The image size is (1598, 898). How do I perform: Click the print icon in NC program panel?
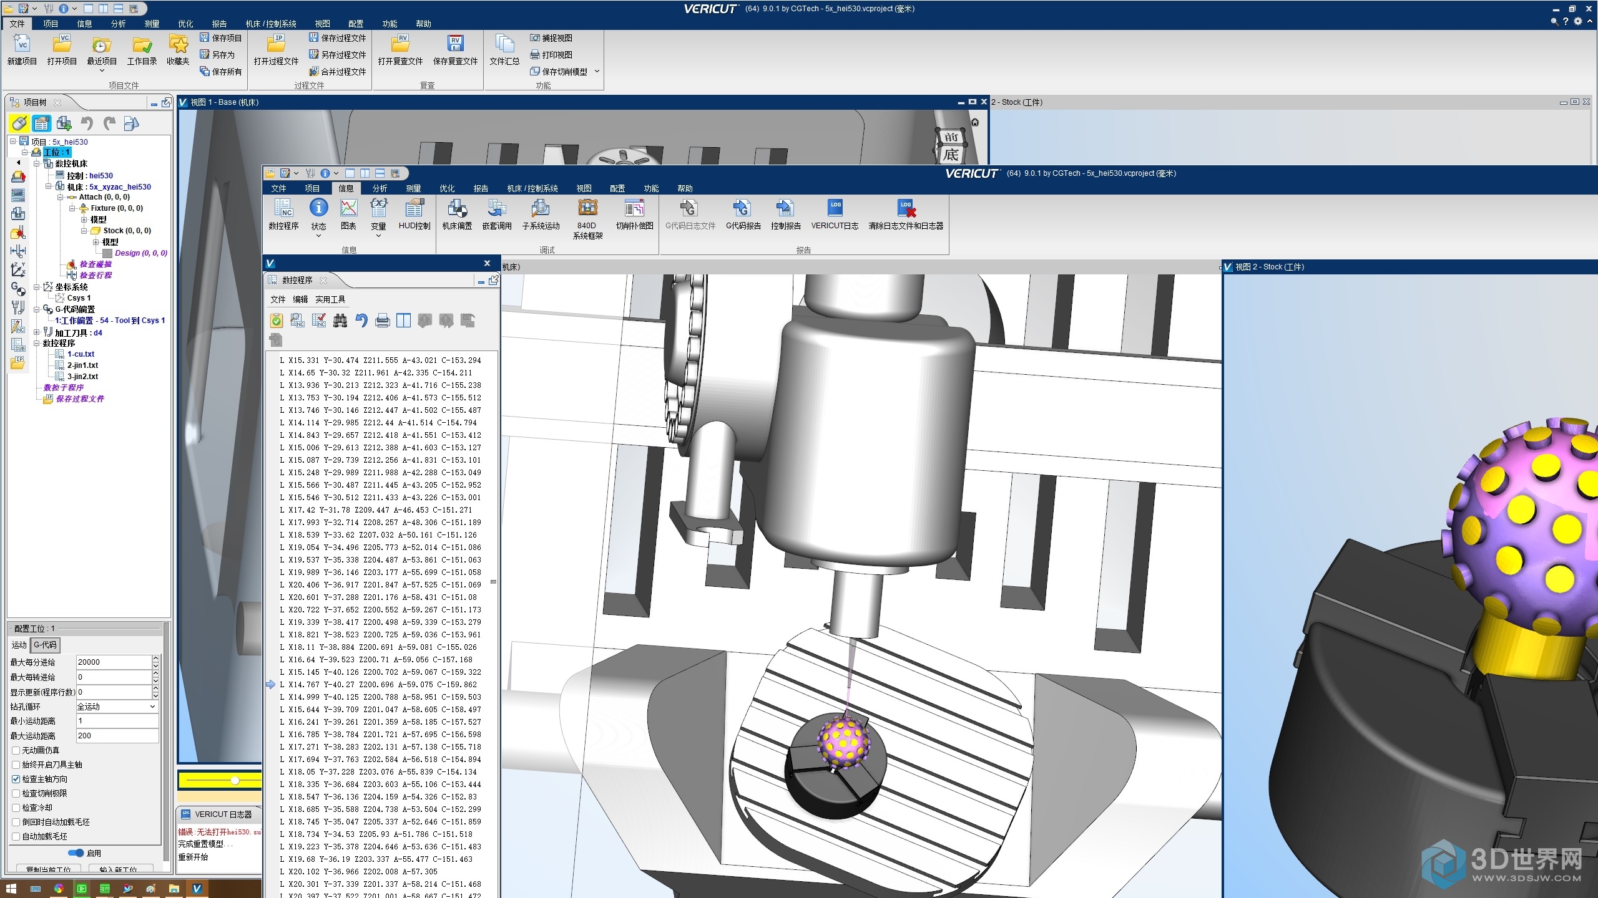[x=383, y=321]
